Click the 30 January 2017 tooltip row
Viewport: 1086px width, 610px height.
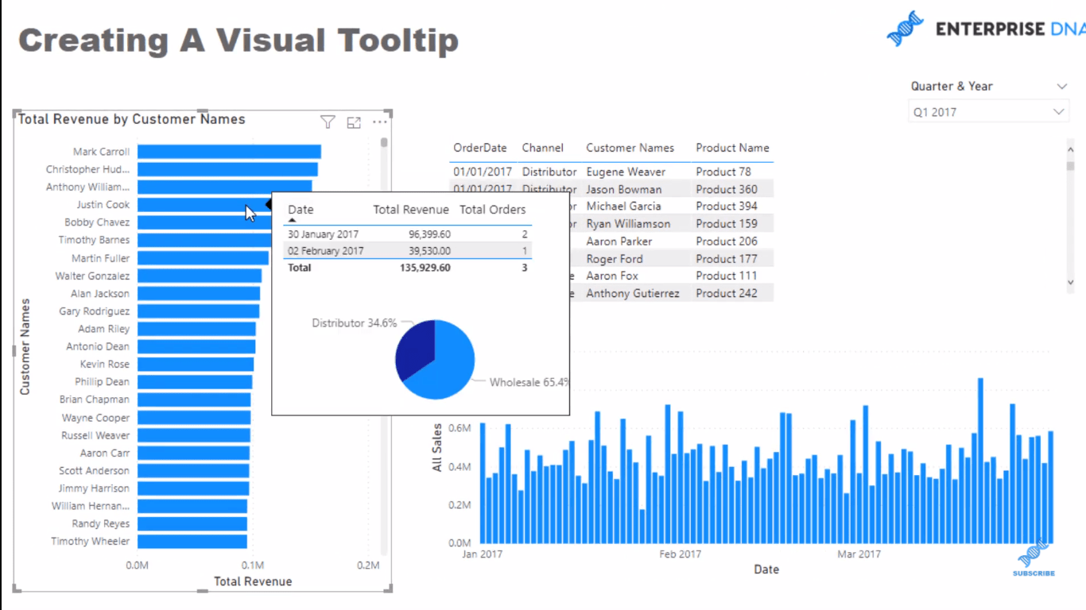coord(408,234)
